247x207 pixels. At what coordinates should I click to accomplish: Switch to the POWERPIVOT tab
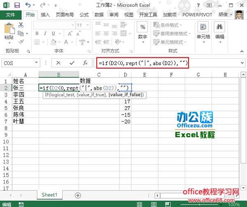pyautogui.click(x=197, y=15)
